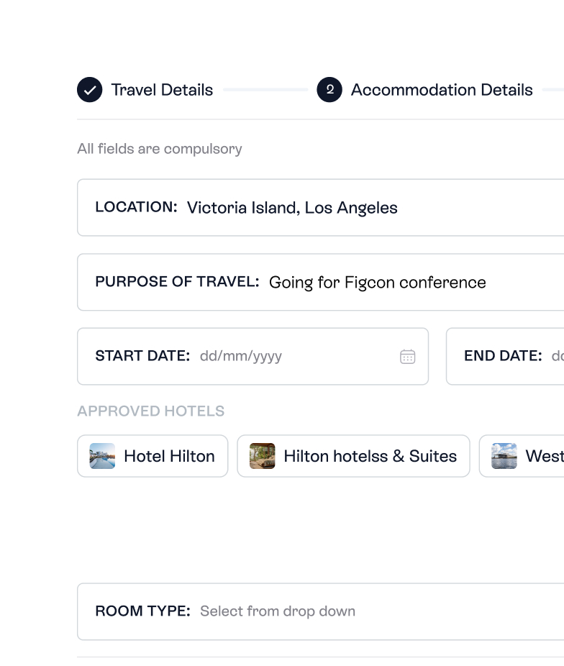Select Hilton hotelss & Suites as approved hotel

tap(353, 456)
